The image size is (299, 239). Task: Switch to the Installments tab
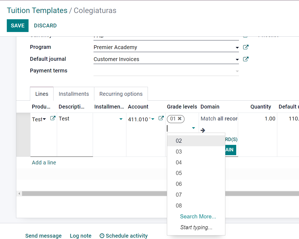74,94
